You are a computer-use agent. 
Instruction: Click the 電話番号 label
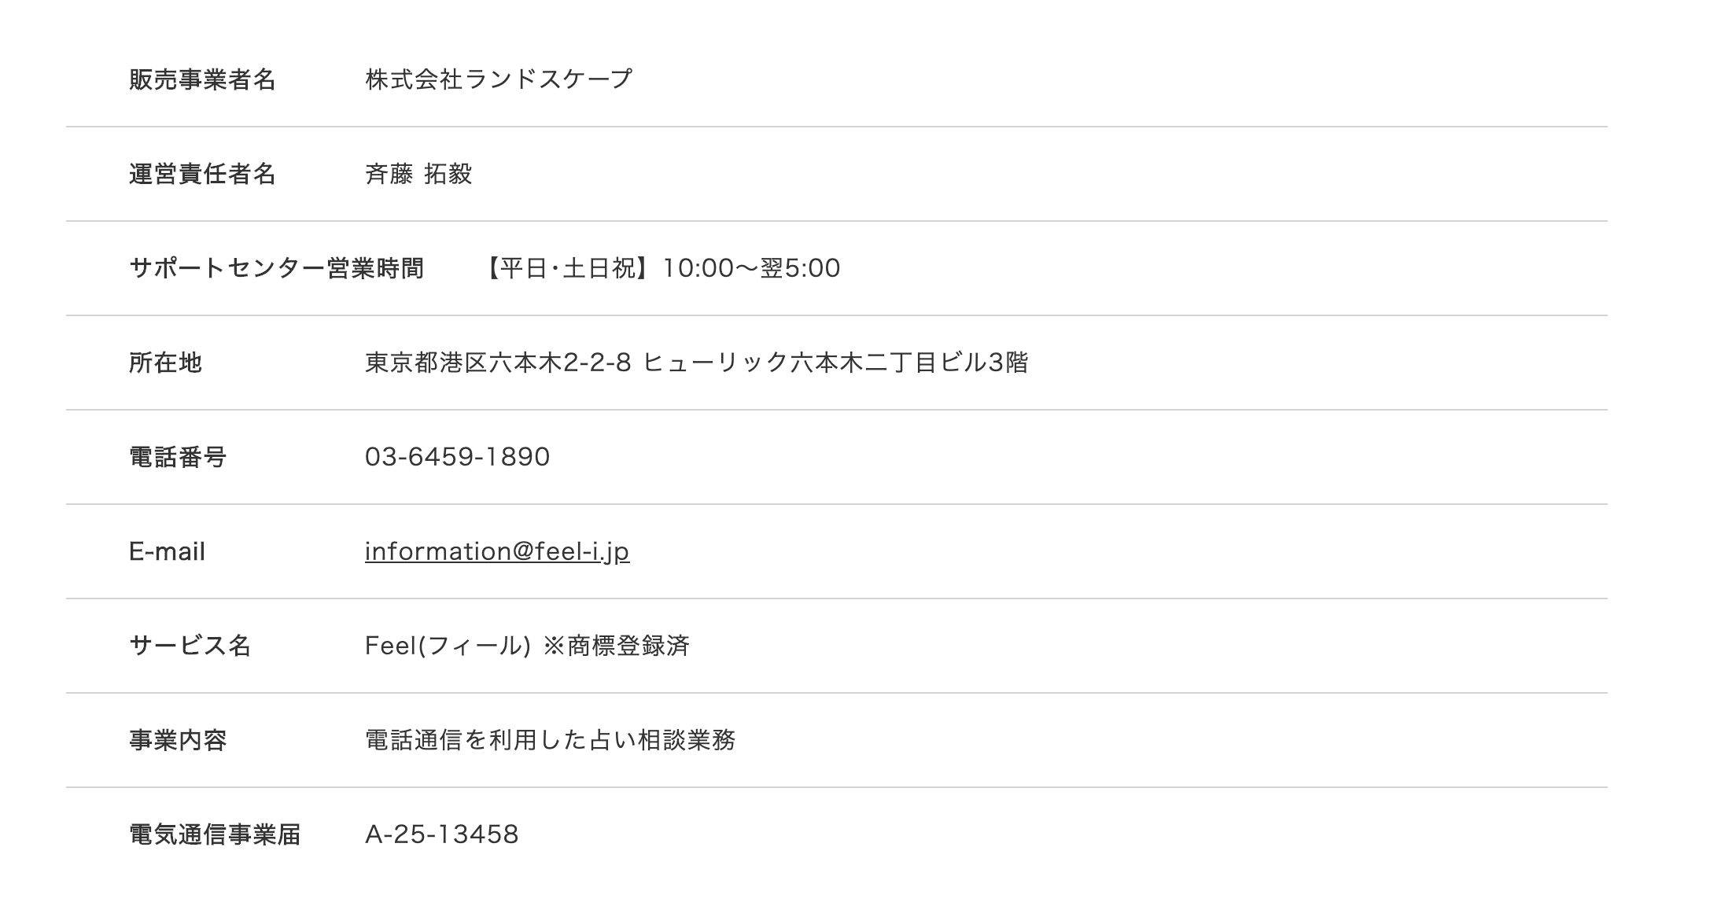click(178, 457)
